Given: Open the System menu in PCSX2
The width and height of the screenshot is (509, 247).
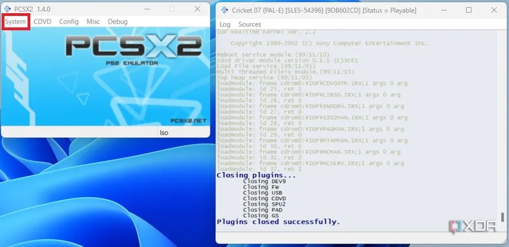Looking at the screenshot, I should coord(15,21).
